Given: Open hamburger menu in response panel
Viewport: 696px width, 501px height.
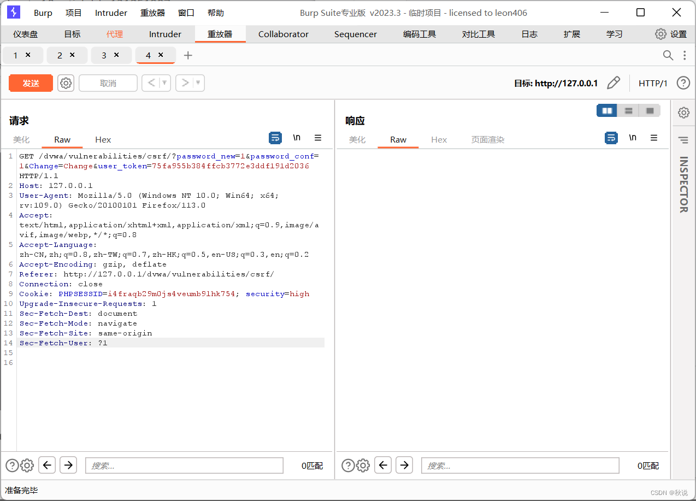Looking at the screenshot, I should (x=654, y=138).
